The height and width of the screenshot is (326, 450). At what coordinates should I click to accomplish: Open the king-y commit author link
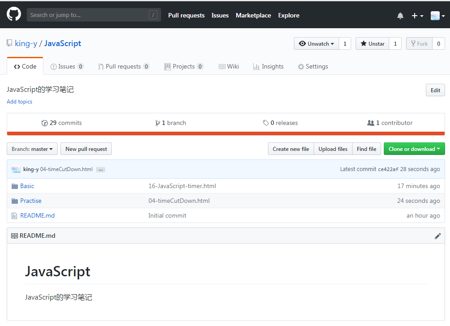(x=31, y=169)
